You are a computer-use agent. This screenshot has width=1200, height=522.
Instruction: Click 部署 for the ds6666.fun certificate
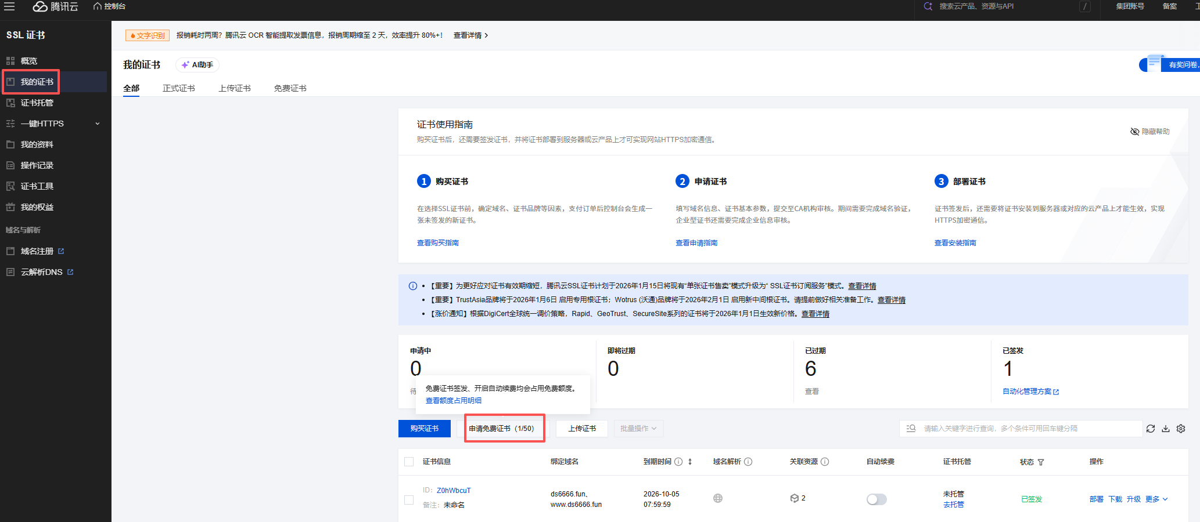[1097, 499]
